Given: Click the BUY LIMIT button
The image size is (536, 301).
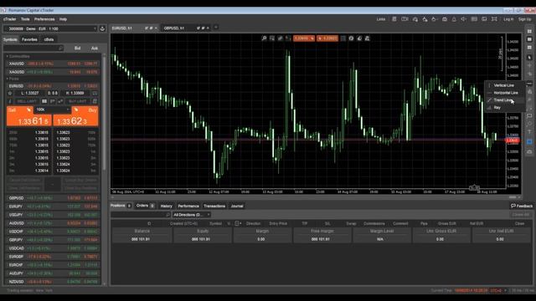Looking at the screenshot, I should (78, 101).
